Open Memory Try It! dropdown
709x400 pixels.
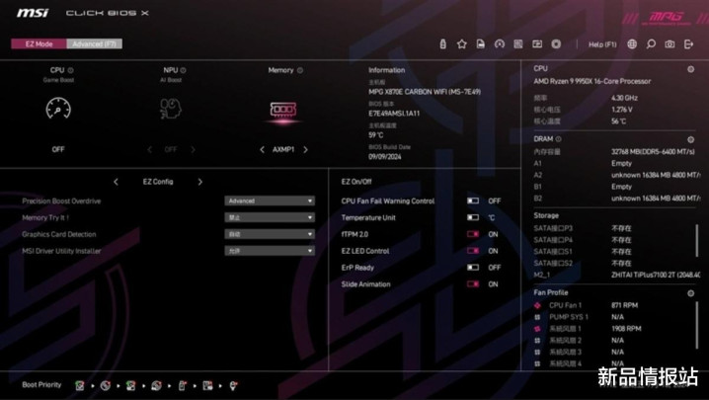270,217
